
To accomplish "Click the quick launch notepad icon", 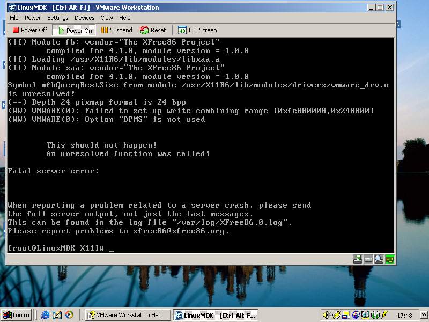I will pyautogui.click(x=57, y=315).
